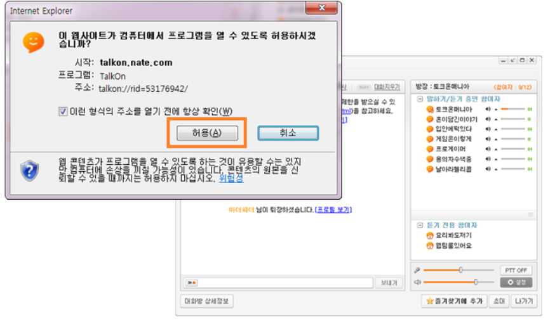This screenshot has height=329, width=555.
Task: Toggle the always-confirm address checkbox
Action: (x=63, y=112)
